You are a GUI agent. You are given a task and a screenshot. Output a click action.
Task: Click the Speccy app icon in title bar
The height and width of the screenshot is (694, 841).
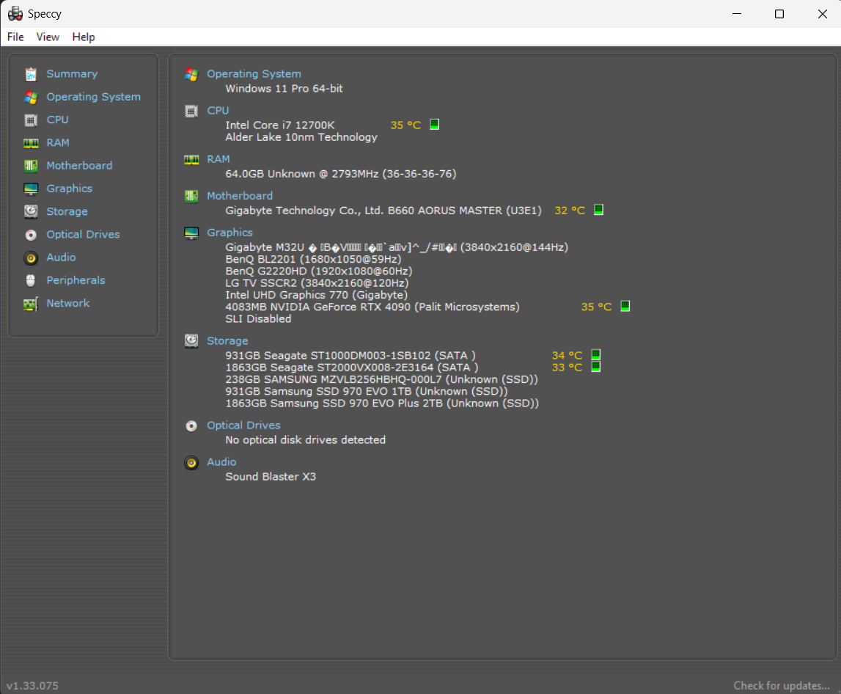point(15,13)
